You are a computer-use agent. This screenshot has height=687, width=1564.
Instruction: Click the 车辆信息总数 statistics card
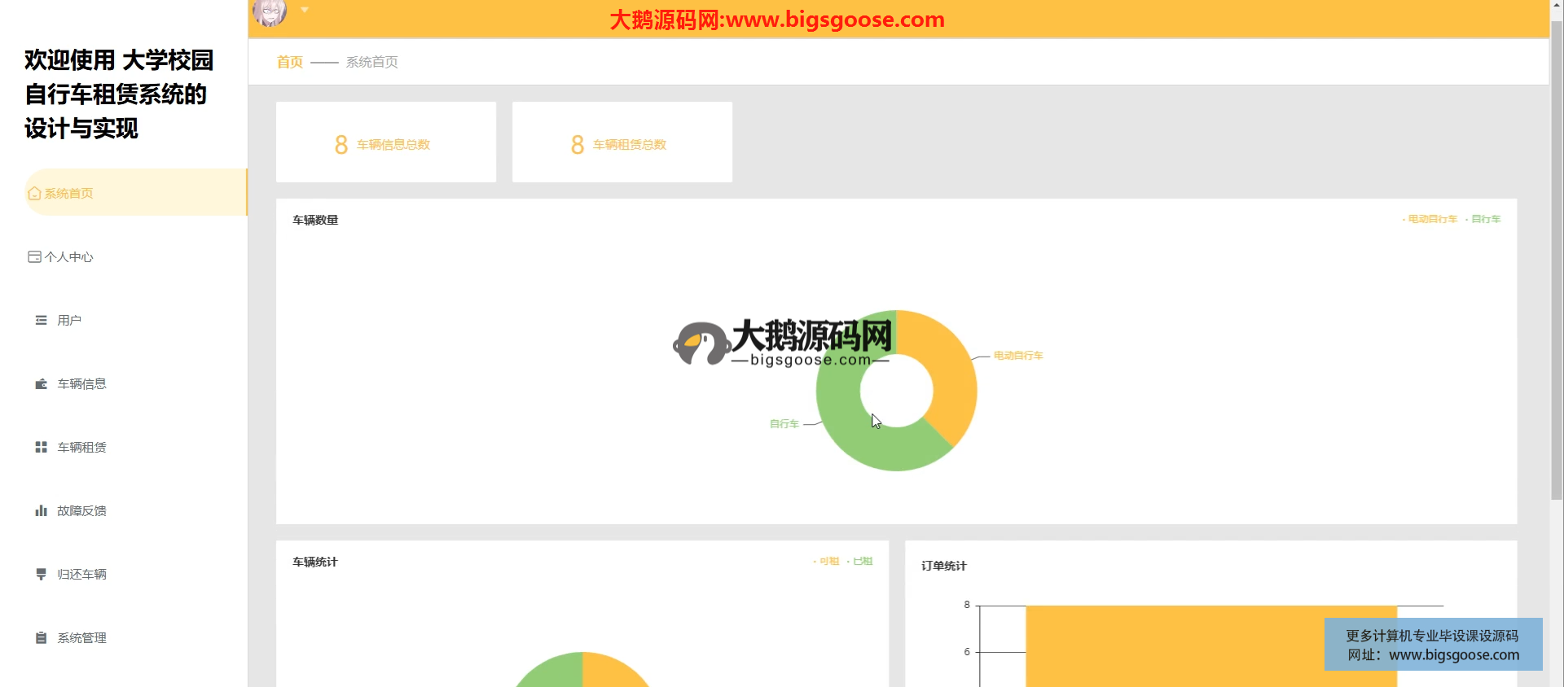tap(386, 142)
